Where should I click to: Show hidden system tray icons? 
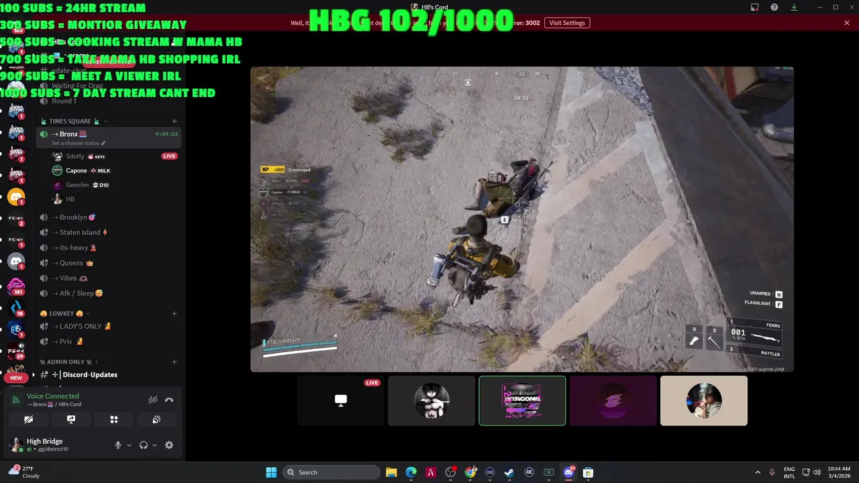758,472
